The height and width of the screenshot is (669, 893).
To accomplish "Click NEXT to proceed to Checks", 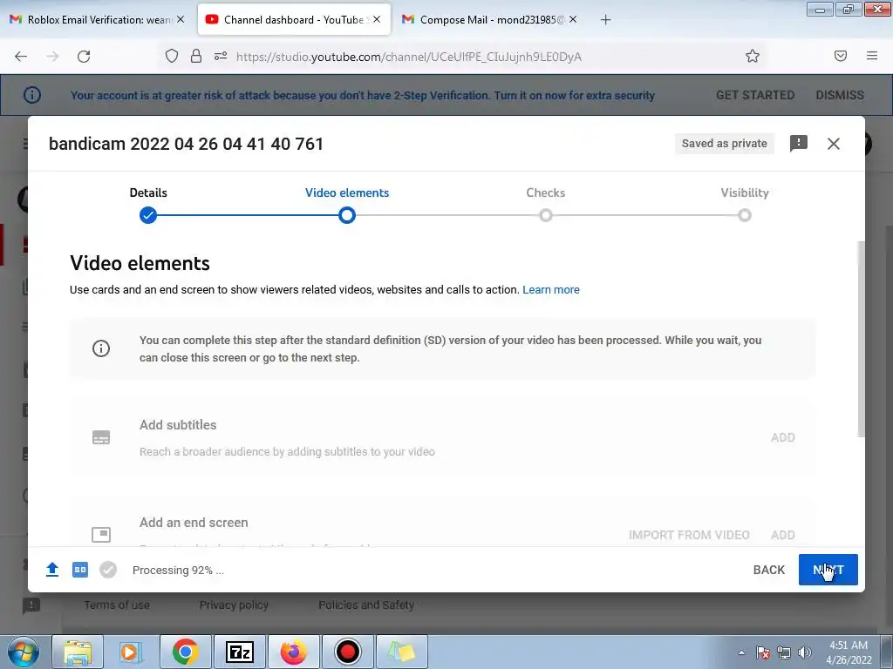I will [828, 570].
